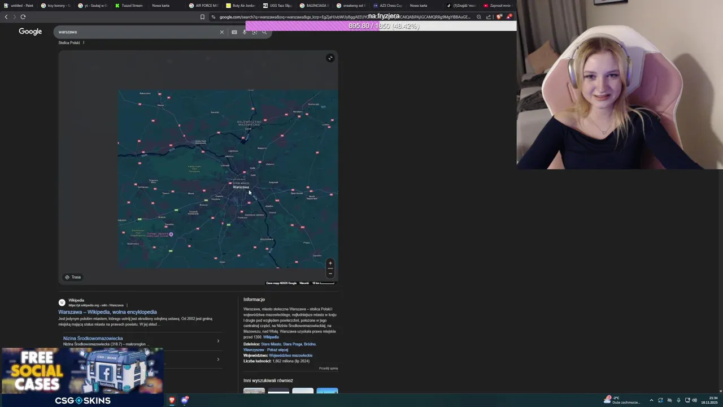Open the Wikipedia link ending the Informacje text

tap(271, 337)
